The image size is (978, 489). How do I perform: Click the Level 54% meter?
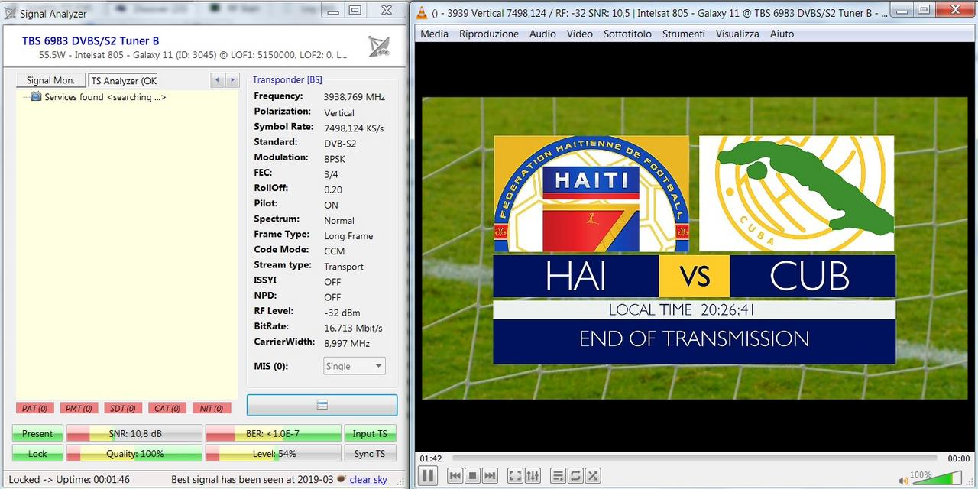pos(273,453)
